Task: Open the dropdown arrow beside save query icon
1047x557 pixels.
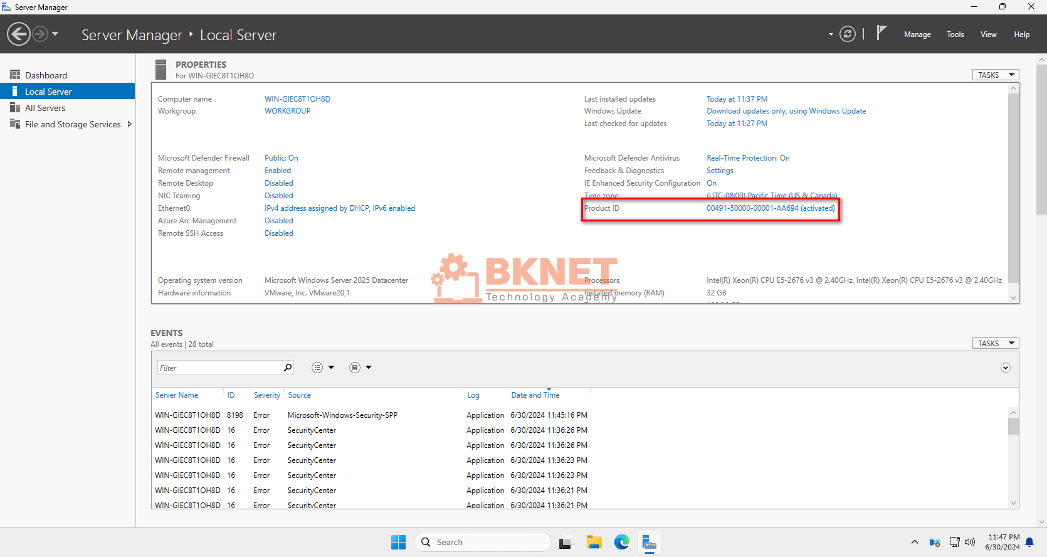Action: point(369,368)
